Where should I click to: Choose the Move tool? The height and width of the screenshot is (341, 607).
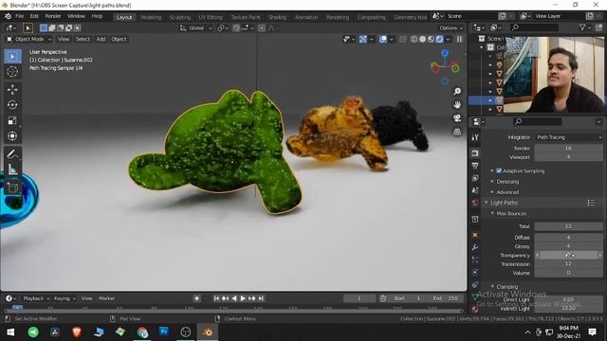click(12, 89)
